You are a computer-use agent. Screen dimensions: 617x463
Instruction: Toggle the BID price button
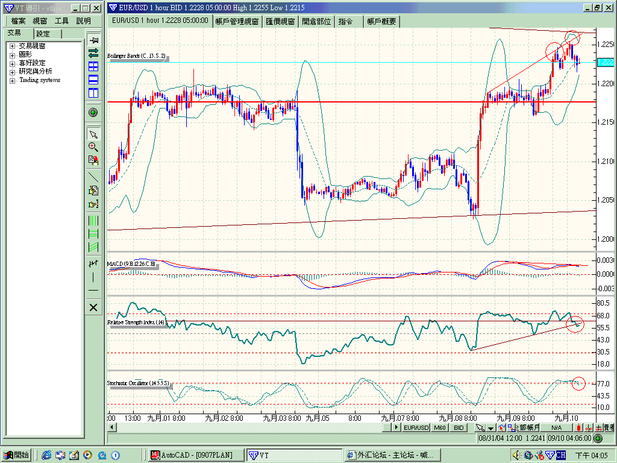pos(459,427)
